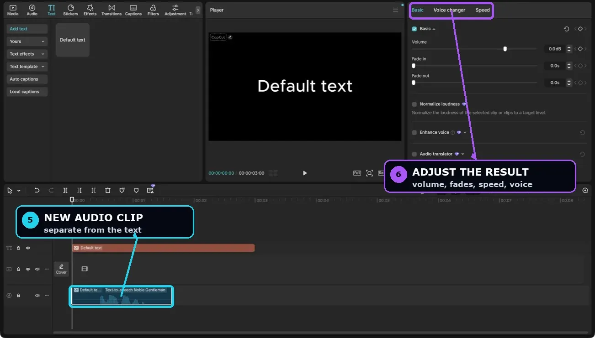The width and height of the screenshot is (595, 338).
Task: Collapse the Basic section arrow
Action: coord(434,29)
